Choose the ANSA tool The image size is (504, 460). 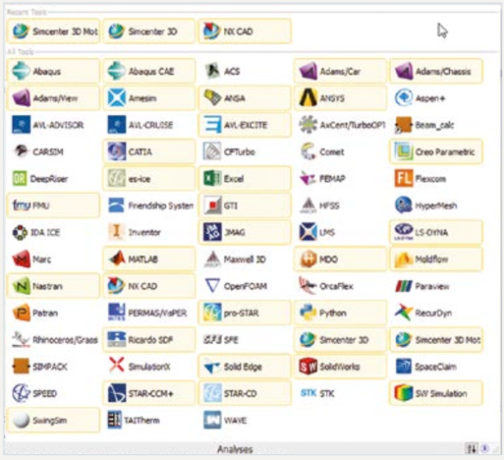[x=245, y=98]
